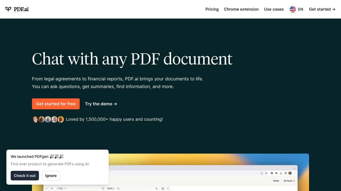The height and width of the screenshot is (191, 341).
Task: Click the Try the demo link
Action: coord(101,104)
